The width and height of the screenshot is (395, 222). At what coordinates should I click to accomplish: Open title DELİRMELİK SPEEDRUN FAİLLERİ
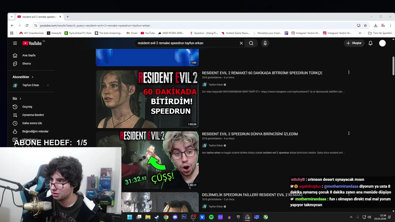pos(252,195)
